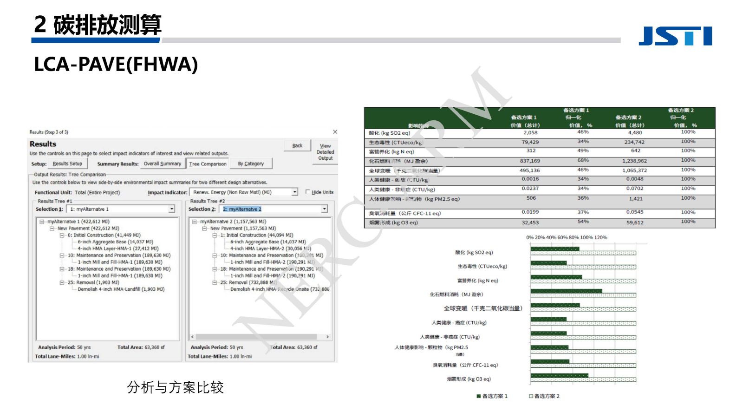Click the 酸化 (kg SO2 eq) table row label
Screen dimensions: 743x418
pos(390,133)
